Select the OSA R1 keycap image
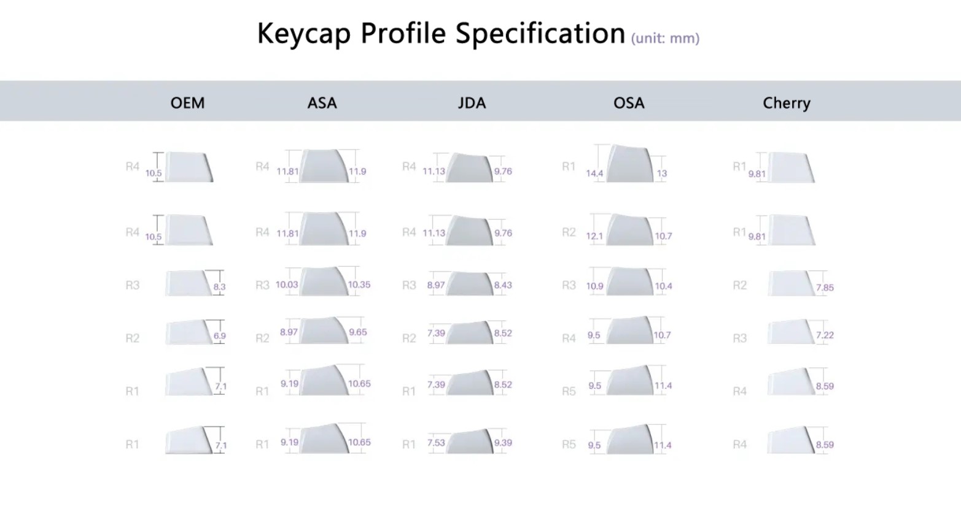The height and width of the screenshot is (531, 961). [x=629, y=164]
